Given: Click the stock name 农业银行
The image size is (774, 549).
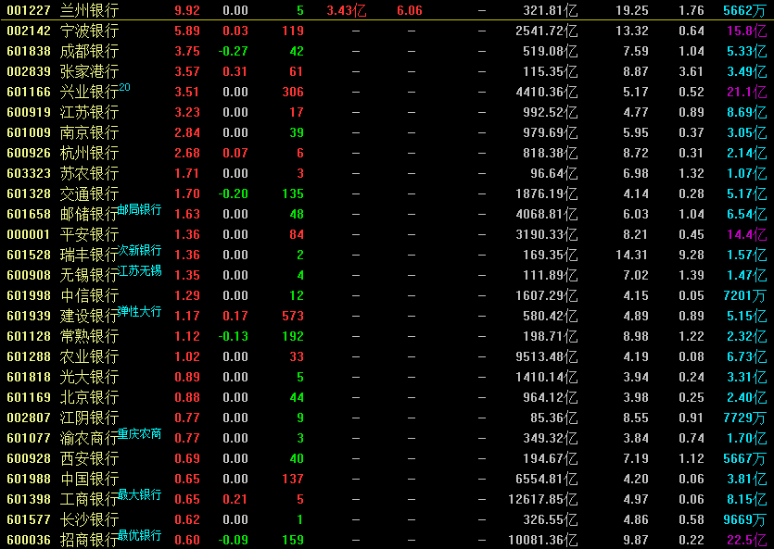Looking at the screenshot, I should [89, 356].
